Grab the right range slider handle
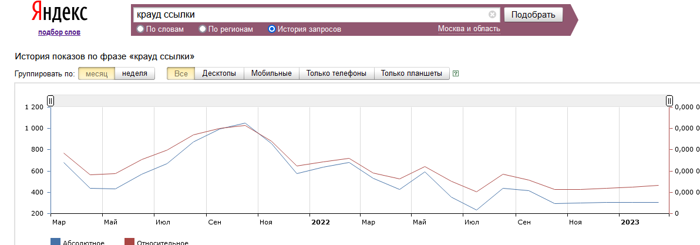The width and height of the screenshot is (700, 245). point(669,101)
